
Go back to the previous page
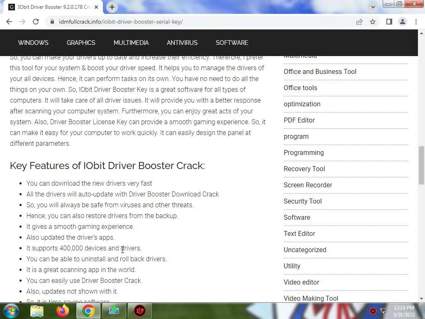(9, 22)
